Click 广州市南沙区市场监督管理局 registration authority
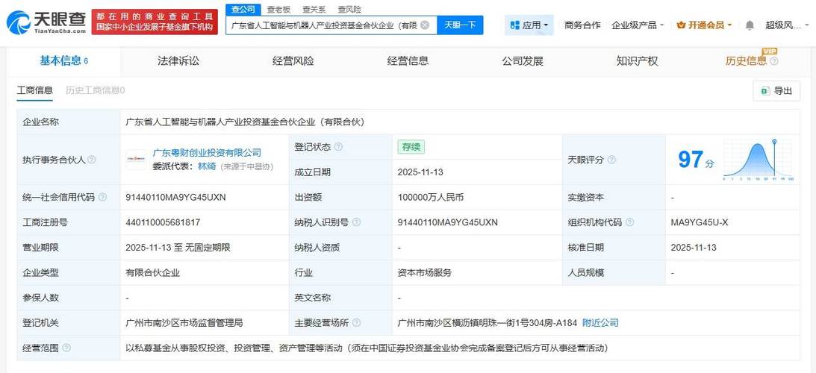Viewport: 816px width, 373px height. click(x=184, y=323)
